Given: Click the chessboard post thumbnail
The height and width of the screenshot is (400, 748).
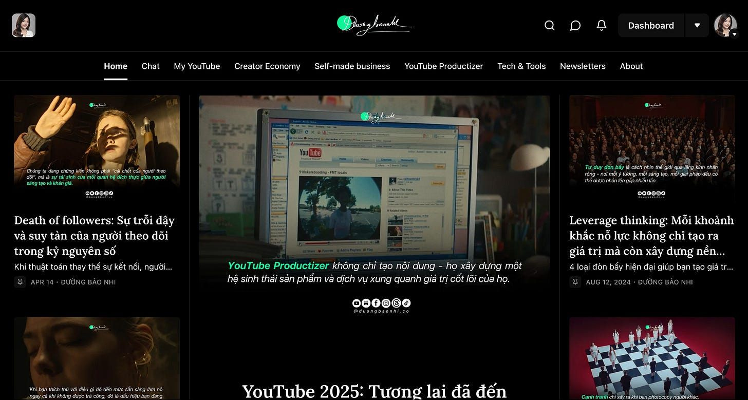Looking at the screenshot, I should [652, 358].
